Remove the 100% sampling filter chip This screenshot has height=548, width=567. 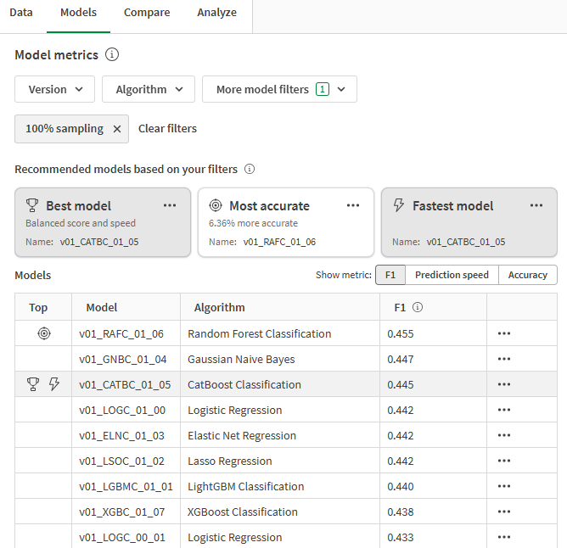pyautogui.click(x=117, y=129)
